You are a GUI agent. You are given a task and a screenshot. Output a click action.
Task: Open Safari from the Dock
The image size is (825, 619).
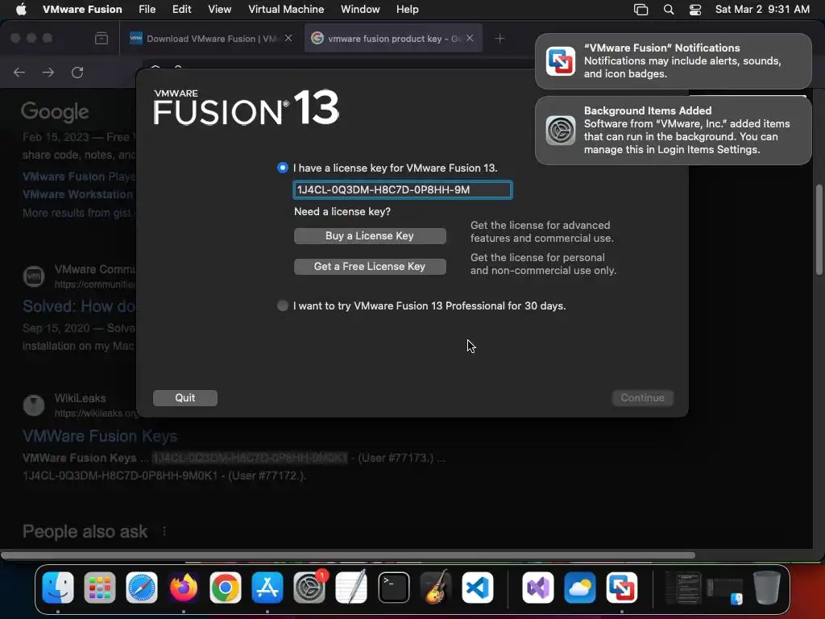pyautogui.click(x=142, y=588)
